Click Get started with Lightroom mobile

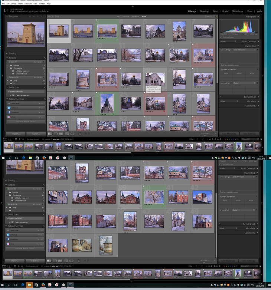pos(28,11)
